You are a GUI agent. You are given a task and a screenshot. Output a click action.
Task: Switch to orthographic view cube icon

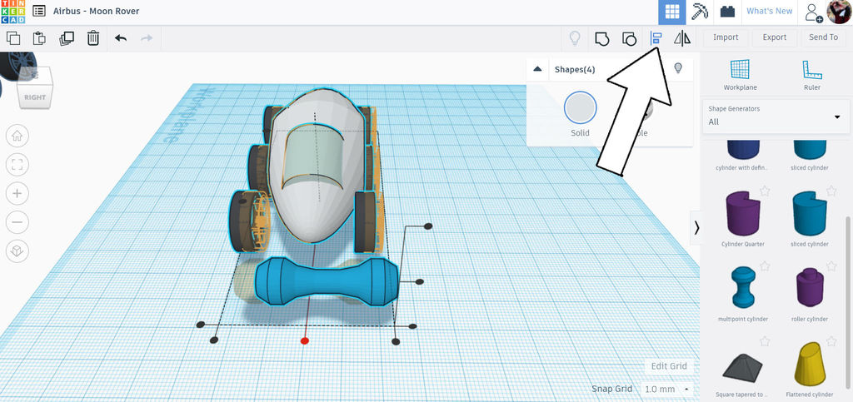click(x=17, y=251)
